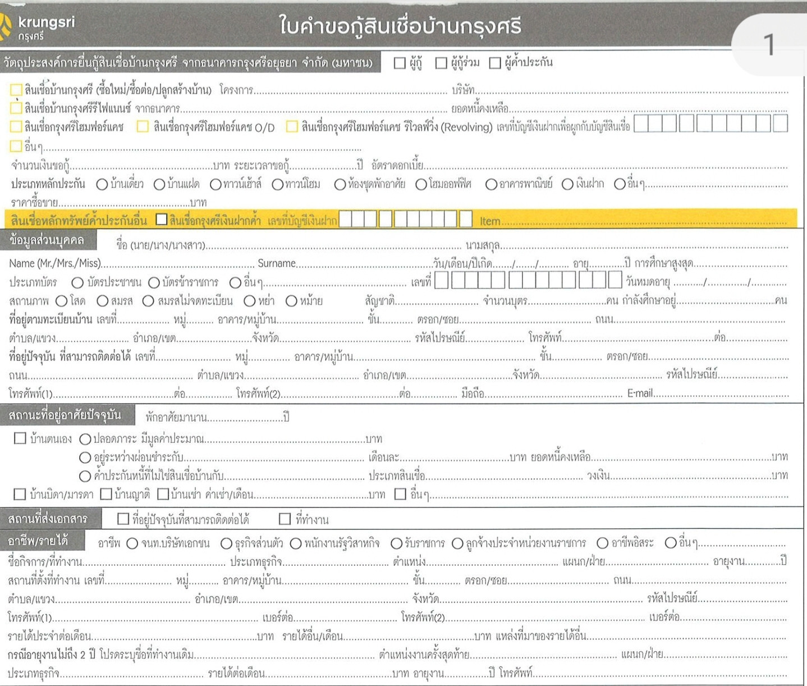Click the ตำแหน่ง (position) line in occupation section
This screenshot has width=807, height=686.
point(492,563)
